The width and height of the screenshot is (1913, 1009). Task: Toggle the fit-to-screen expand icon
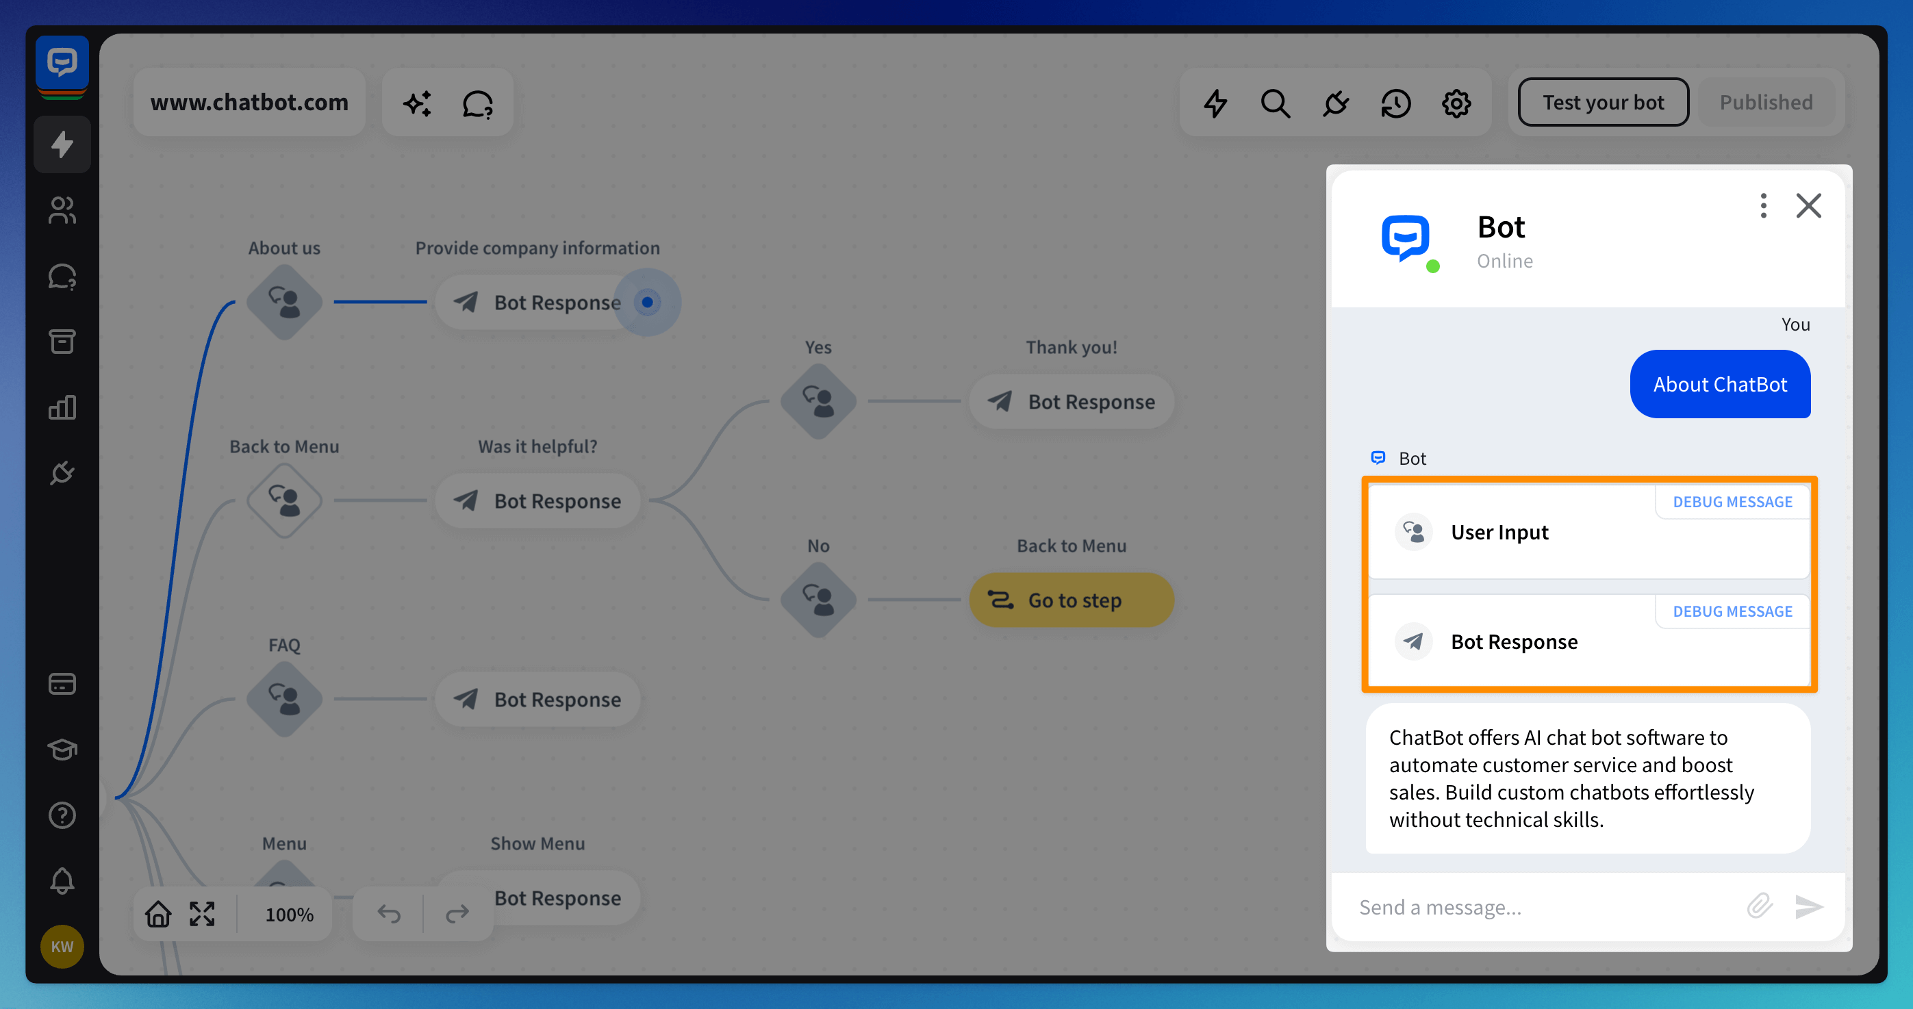pyautogui.click(x=202, y=914)
